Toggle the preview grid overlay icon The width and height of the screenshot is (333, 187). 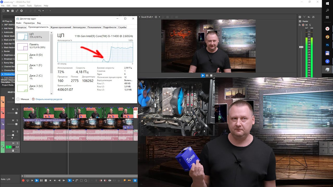[156, 17]
